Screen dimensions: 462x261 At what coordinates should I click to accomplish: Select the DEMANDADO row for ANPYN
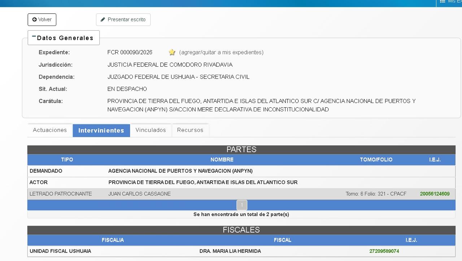180,171
